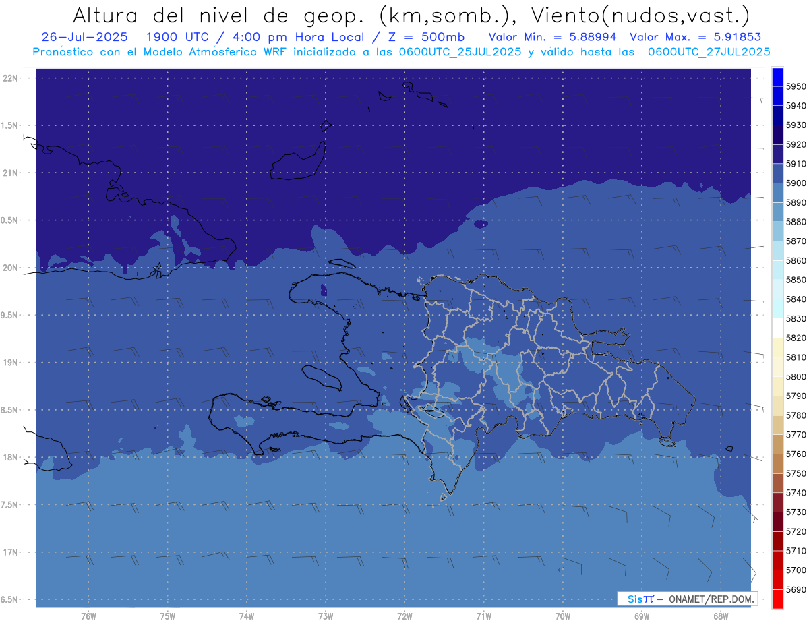Click the WRF forecast description line
This screenshot has width=809, height=625.
[401, 51]
